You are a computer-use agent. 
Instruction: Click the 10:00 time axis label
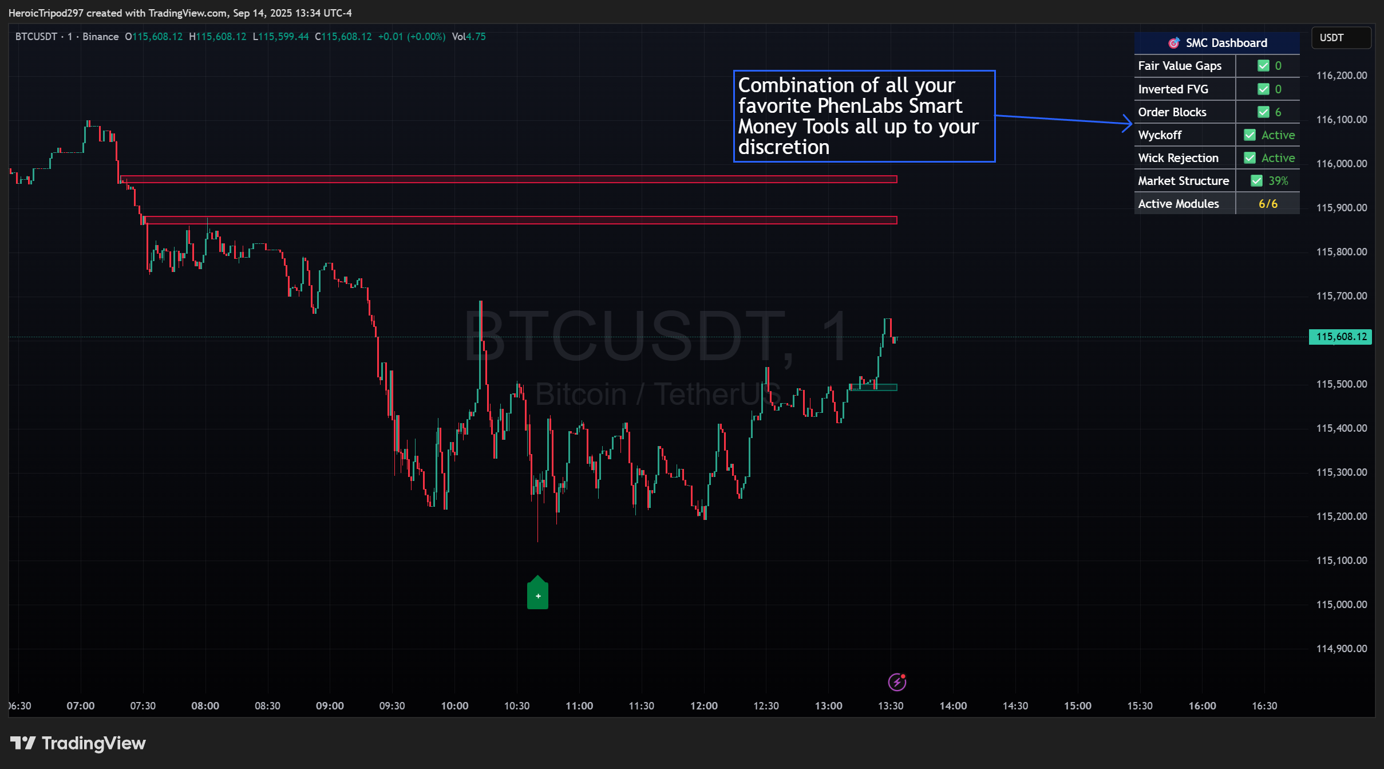click(x=454, y=706)
